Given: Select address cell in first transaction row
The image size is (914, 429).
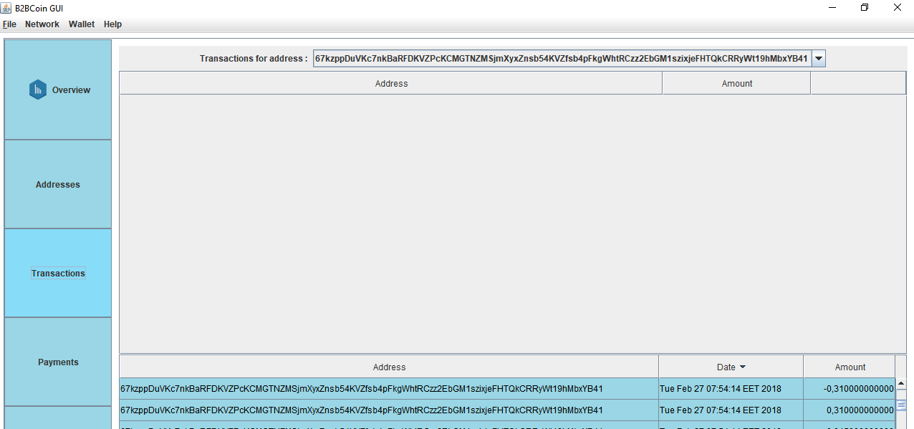Looking at the screenshot, I should tap(389, 389).
